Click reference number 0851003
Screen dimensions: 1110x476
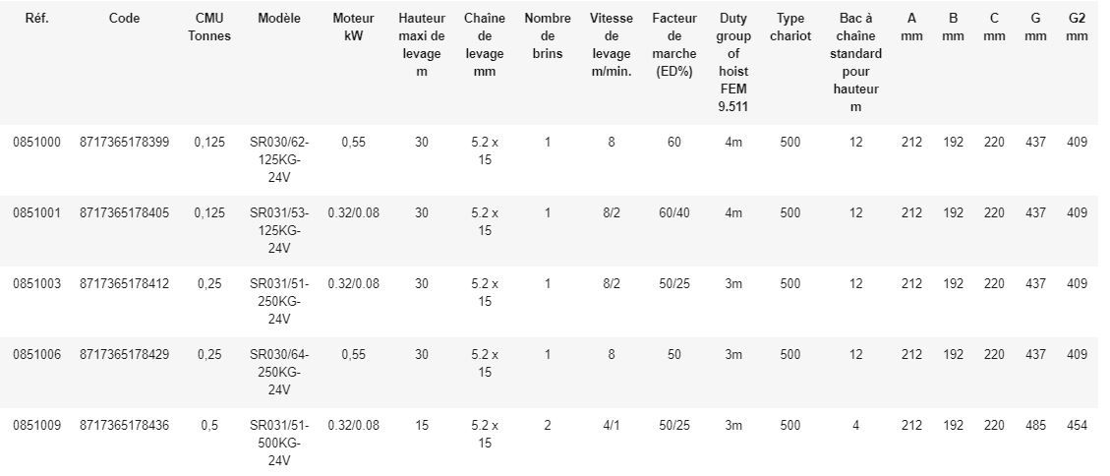click(37, 284)
